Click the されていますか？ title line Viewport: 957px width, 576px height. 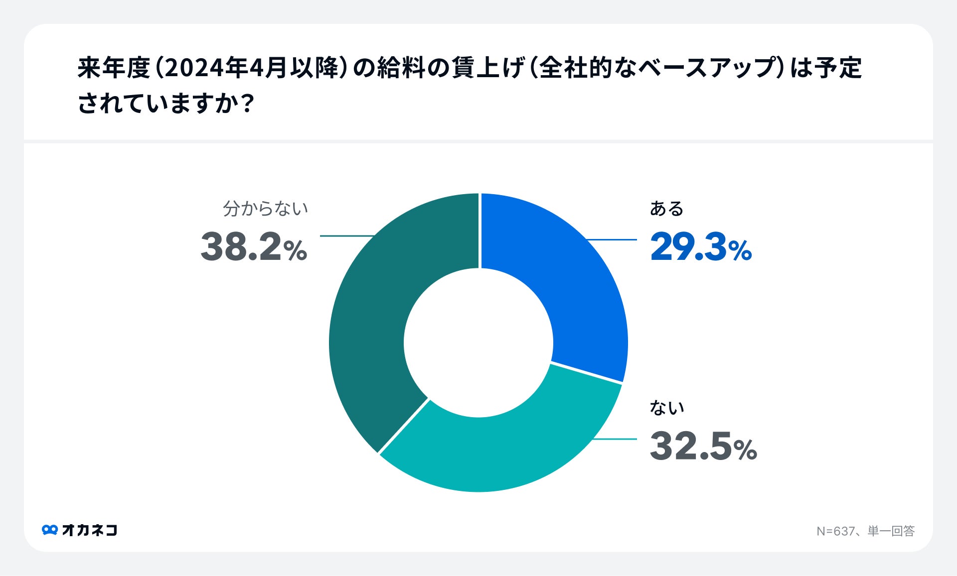(166, 104)
